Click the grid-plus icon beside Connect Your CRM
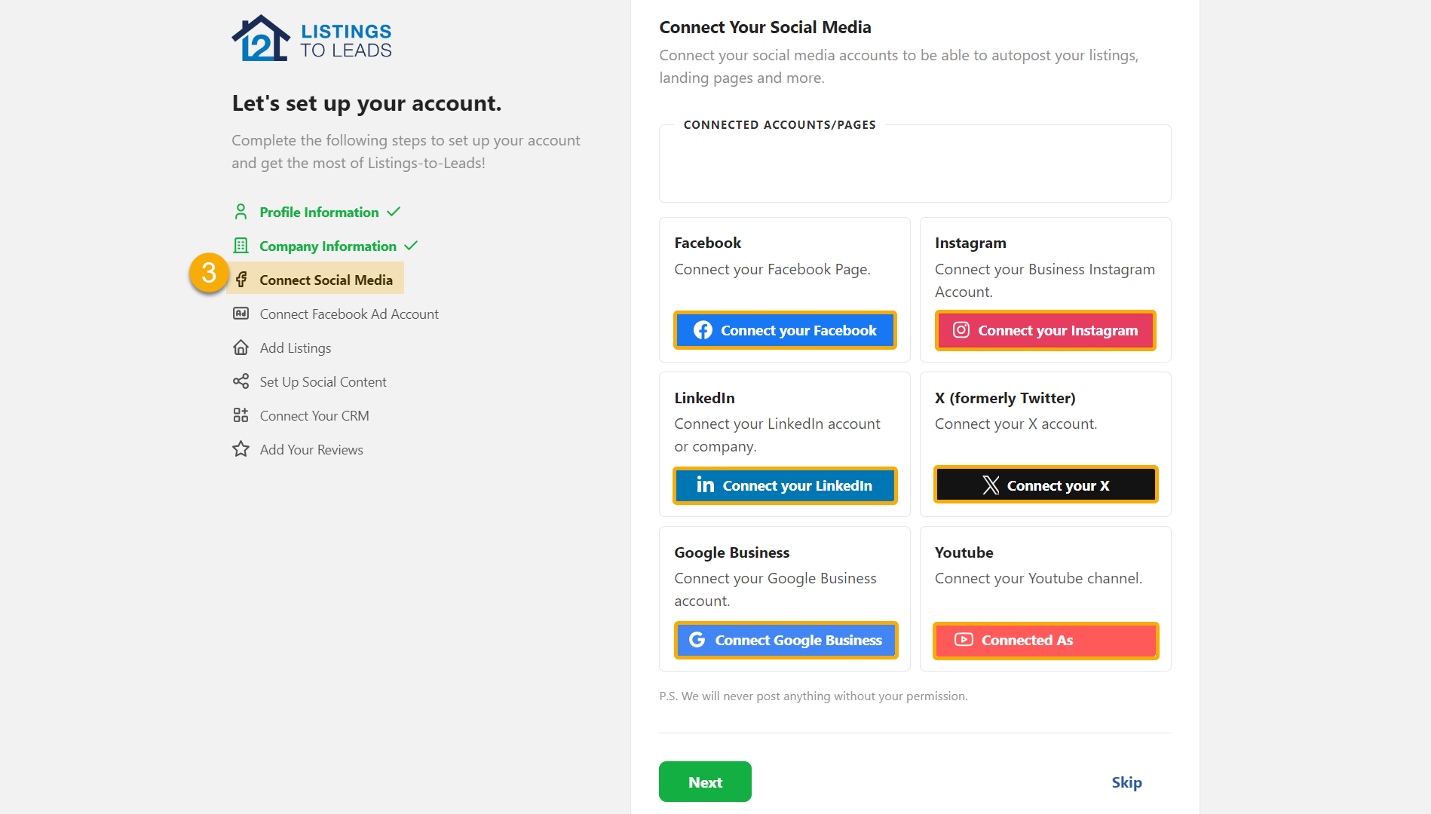This screenshot has width=1431, height=814. pyautogui.click(x=241, y=415)
